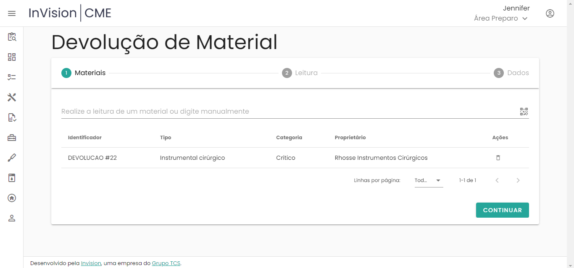Click the clipboard search icon in sidebar
574x268 pixels.
pyautogui.click(x=12, y=37)
